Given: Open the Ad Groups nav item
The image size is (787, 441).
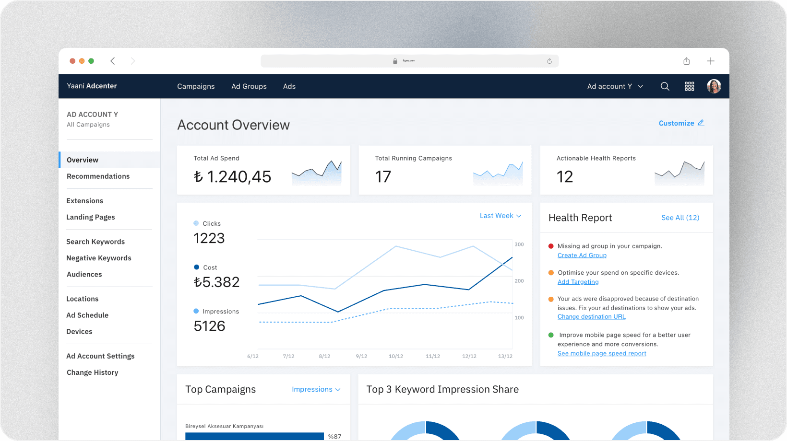Looking at the screenshot, I should point(249,86).
